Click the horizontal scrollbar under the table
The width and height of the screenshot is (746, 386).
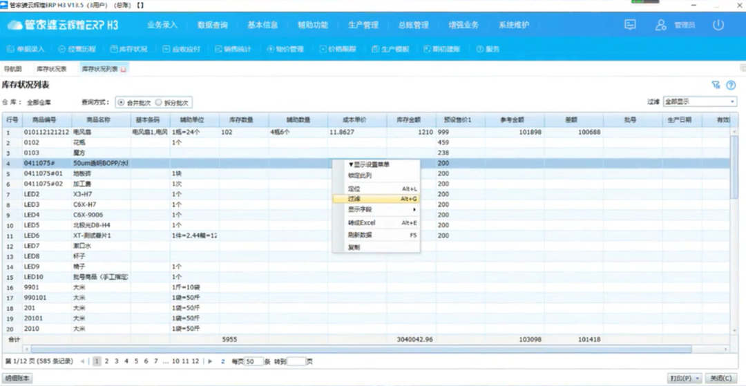click(361, 349)
